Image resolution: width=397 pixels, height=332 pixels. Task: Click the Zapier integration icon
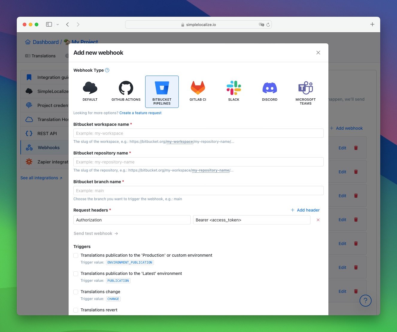tap(29, 162)
